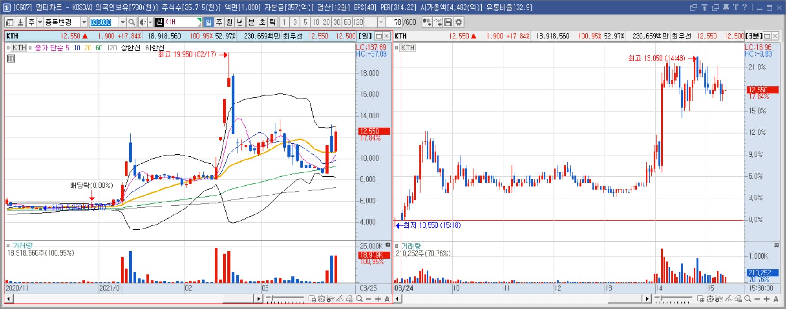Image resolution: width=786 pixels, height=309 pixels.
Task: Click the left chart zoom slider
Action: point(285,299)
